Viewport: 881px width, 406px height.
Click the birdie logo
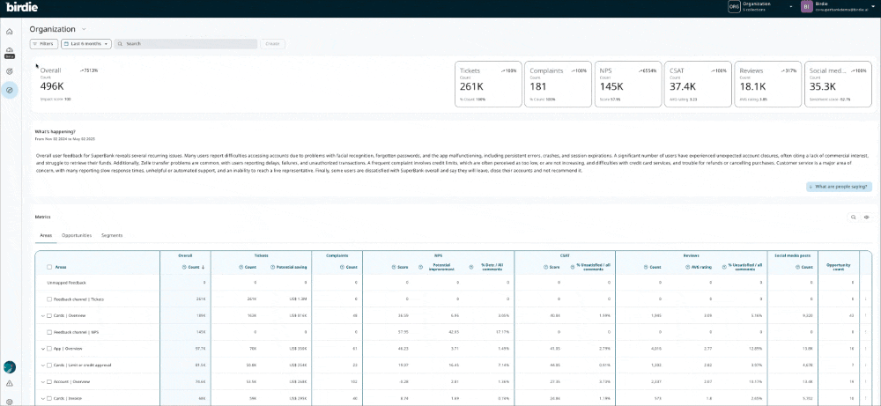tap(21, 7)
